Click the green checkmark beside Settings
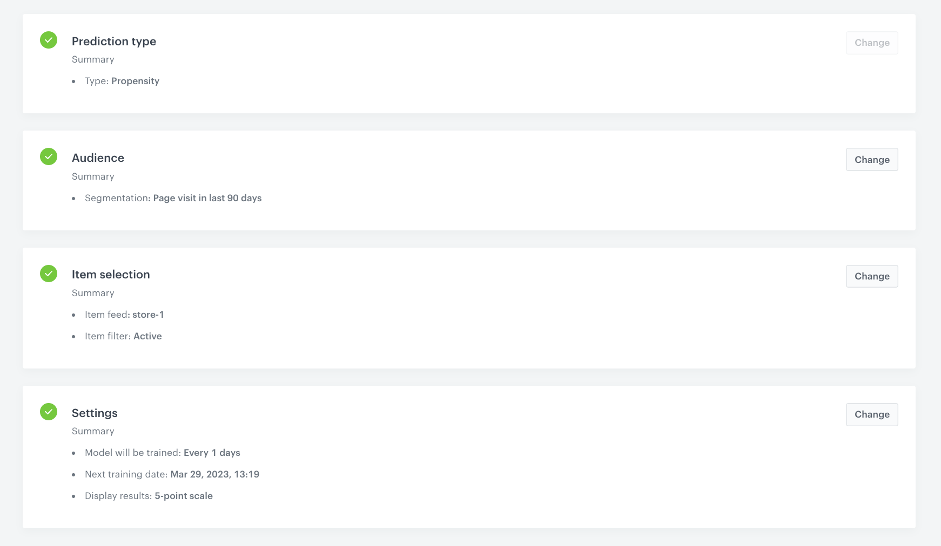 click(x=49, y=412)
